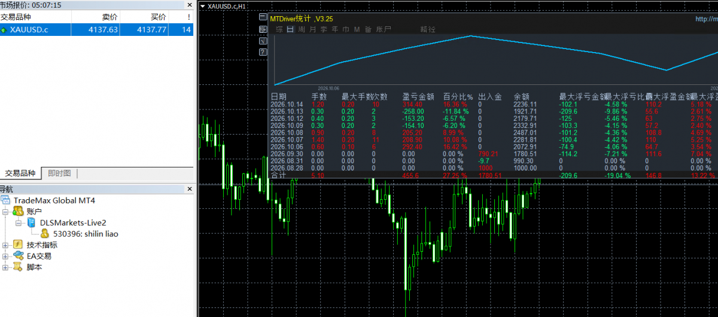Click the 4137.77 ask price
This screenshot has width=718, height=317.
click(151, 29)
